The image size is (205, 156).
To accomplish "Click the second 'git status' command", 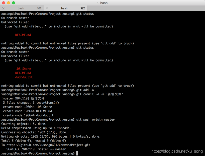I will pos(85,48).
